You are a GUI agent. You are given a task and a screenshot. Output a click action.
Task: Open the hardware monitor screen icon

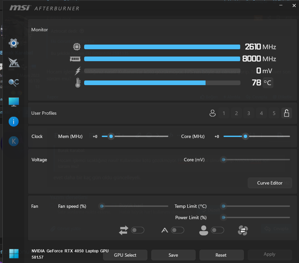[x=14, y=102]
